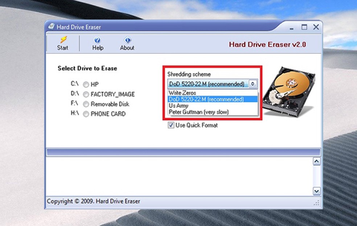Screen dimensions: 357x226
Task: Uncheck the Use Quick Format checkbox
Action: (x=171, y=125)
